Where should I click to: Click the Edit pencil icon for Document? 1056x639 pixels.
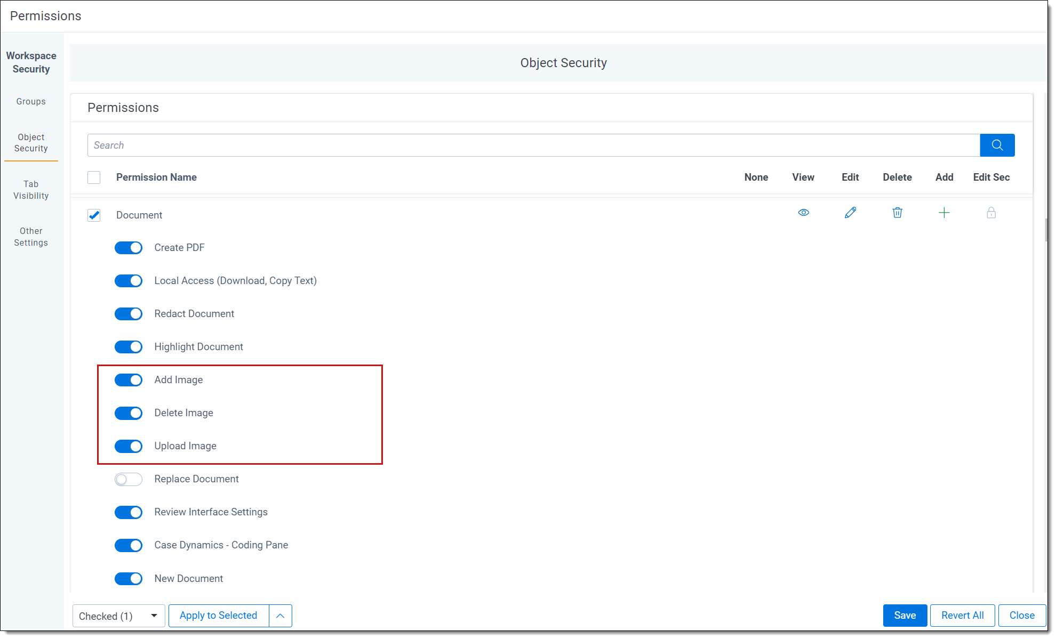[x=850, y=213]
